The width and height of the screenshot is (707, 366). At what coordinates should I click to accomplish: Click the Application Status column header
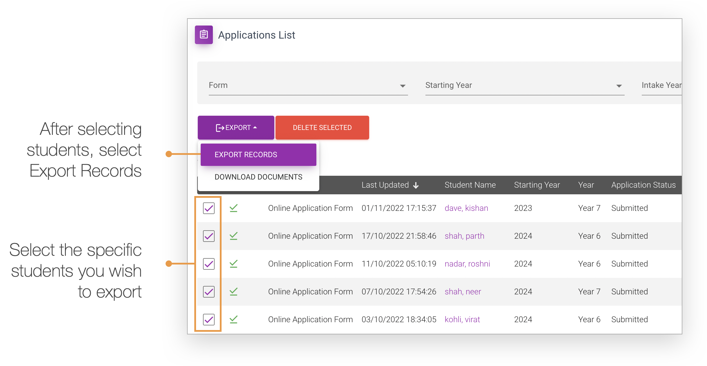643,185
